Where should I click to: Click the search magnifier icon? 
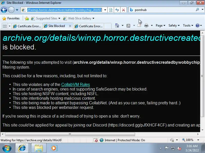(197, 10)
